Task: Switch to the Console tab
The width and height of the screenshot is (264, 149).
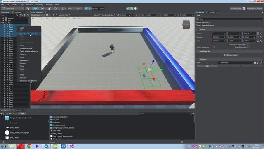Action: tap(19, 111)
